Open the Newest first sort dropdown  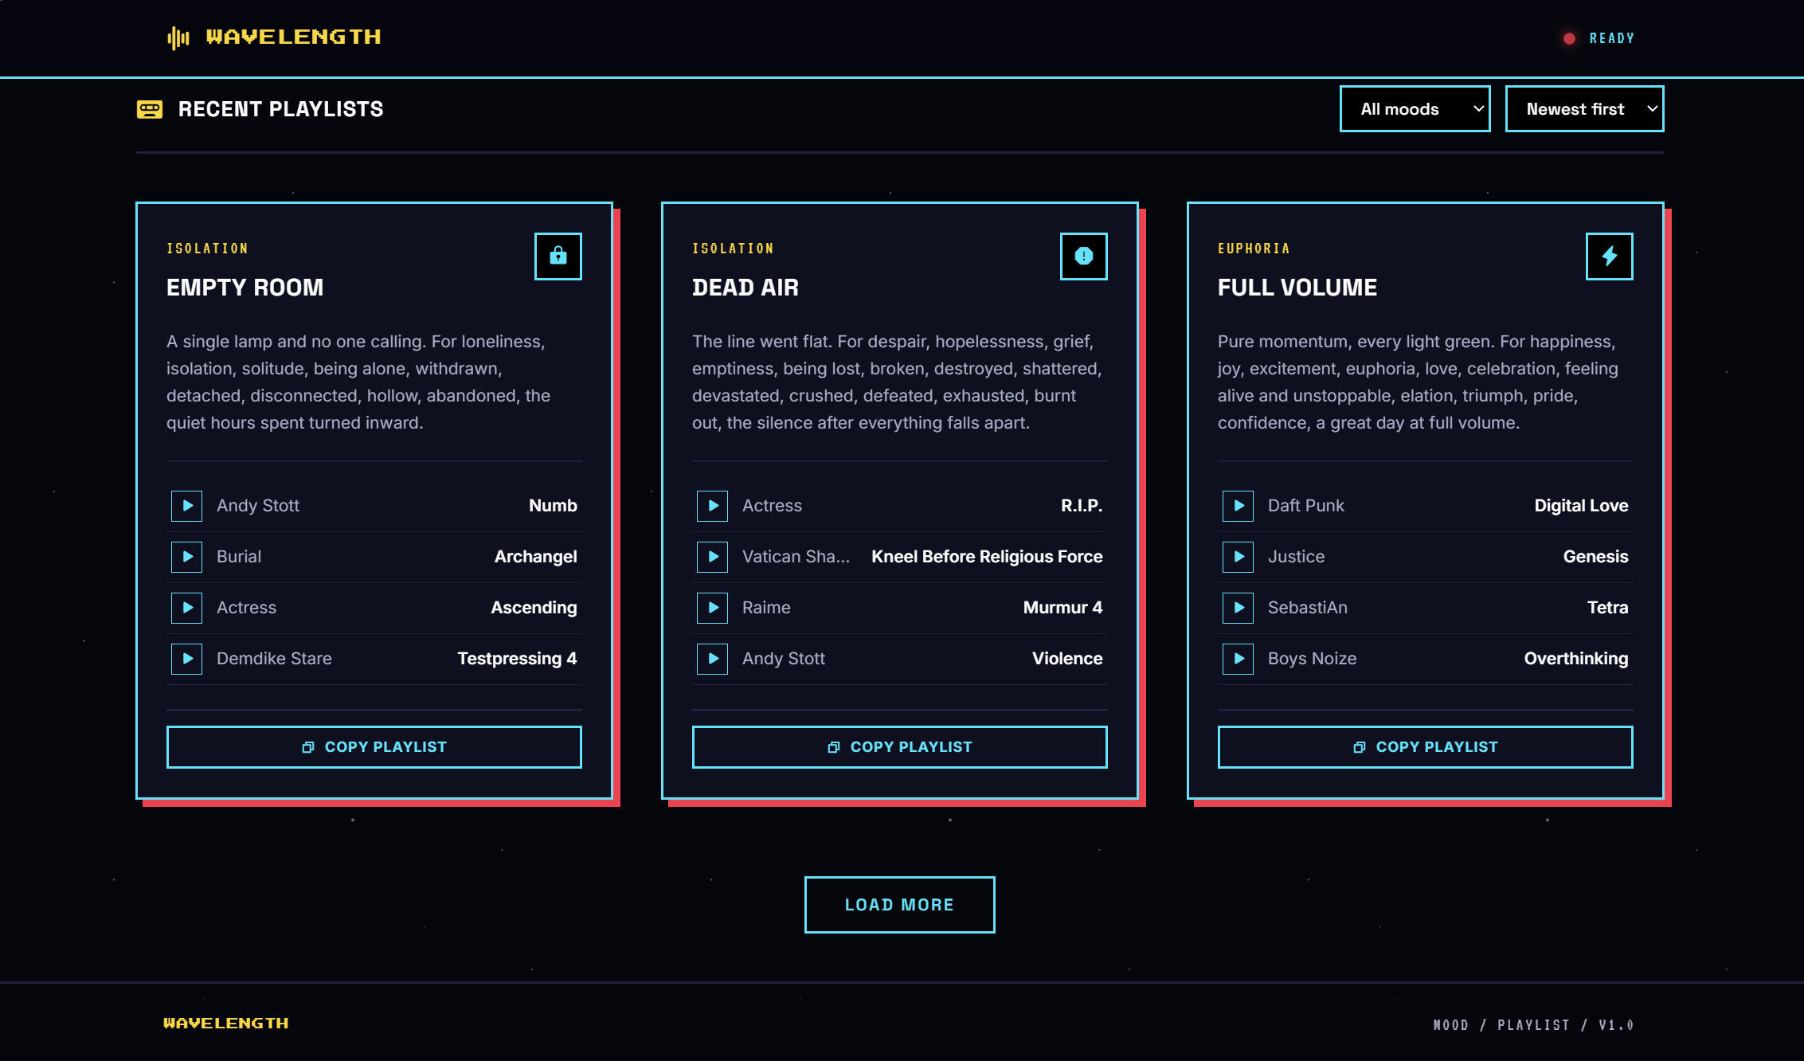(1583, 109)
